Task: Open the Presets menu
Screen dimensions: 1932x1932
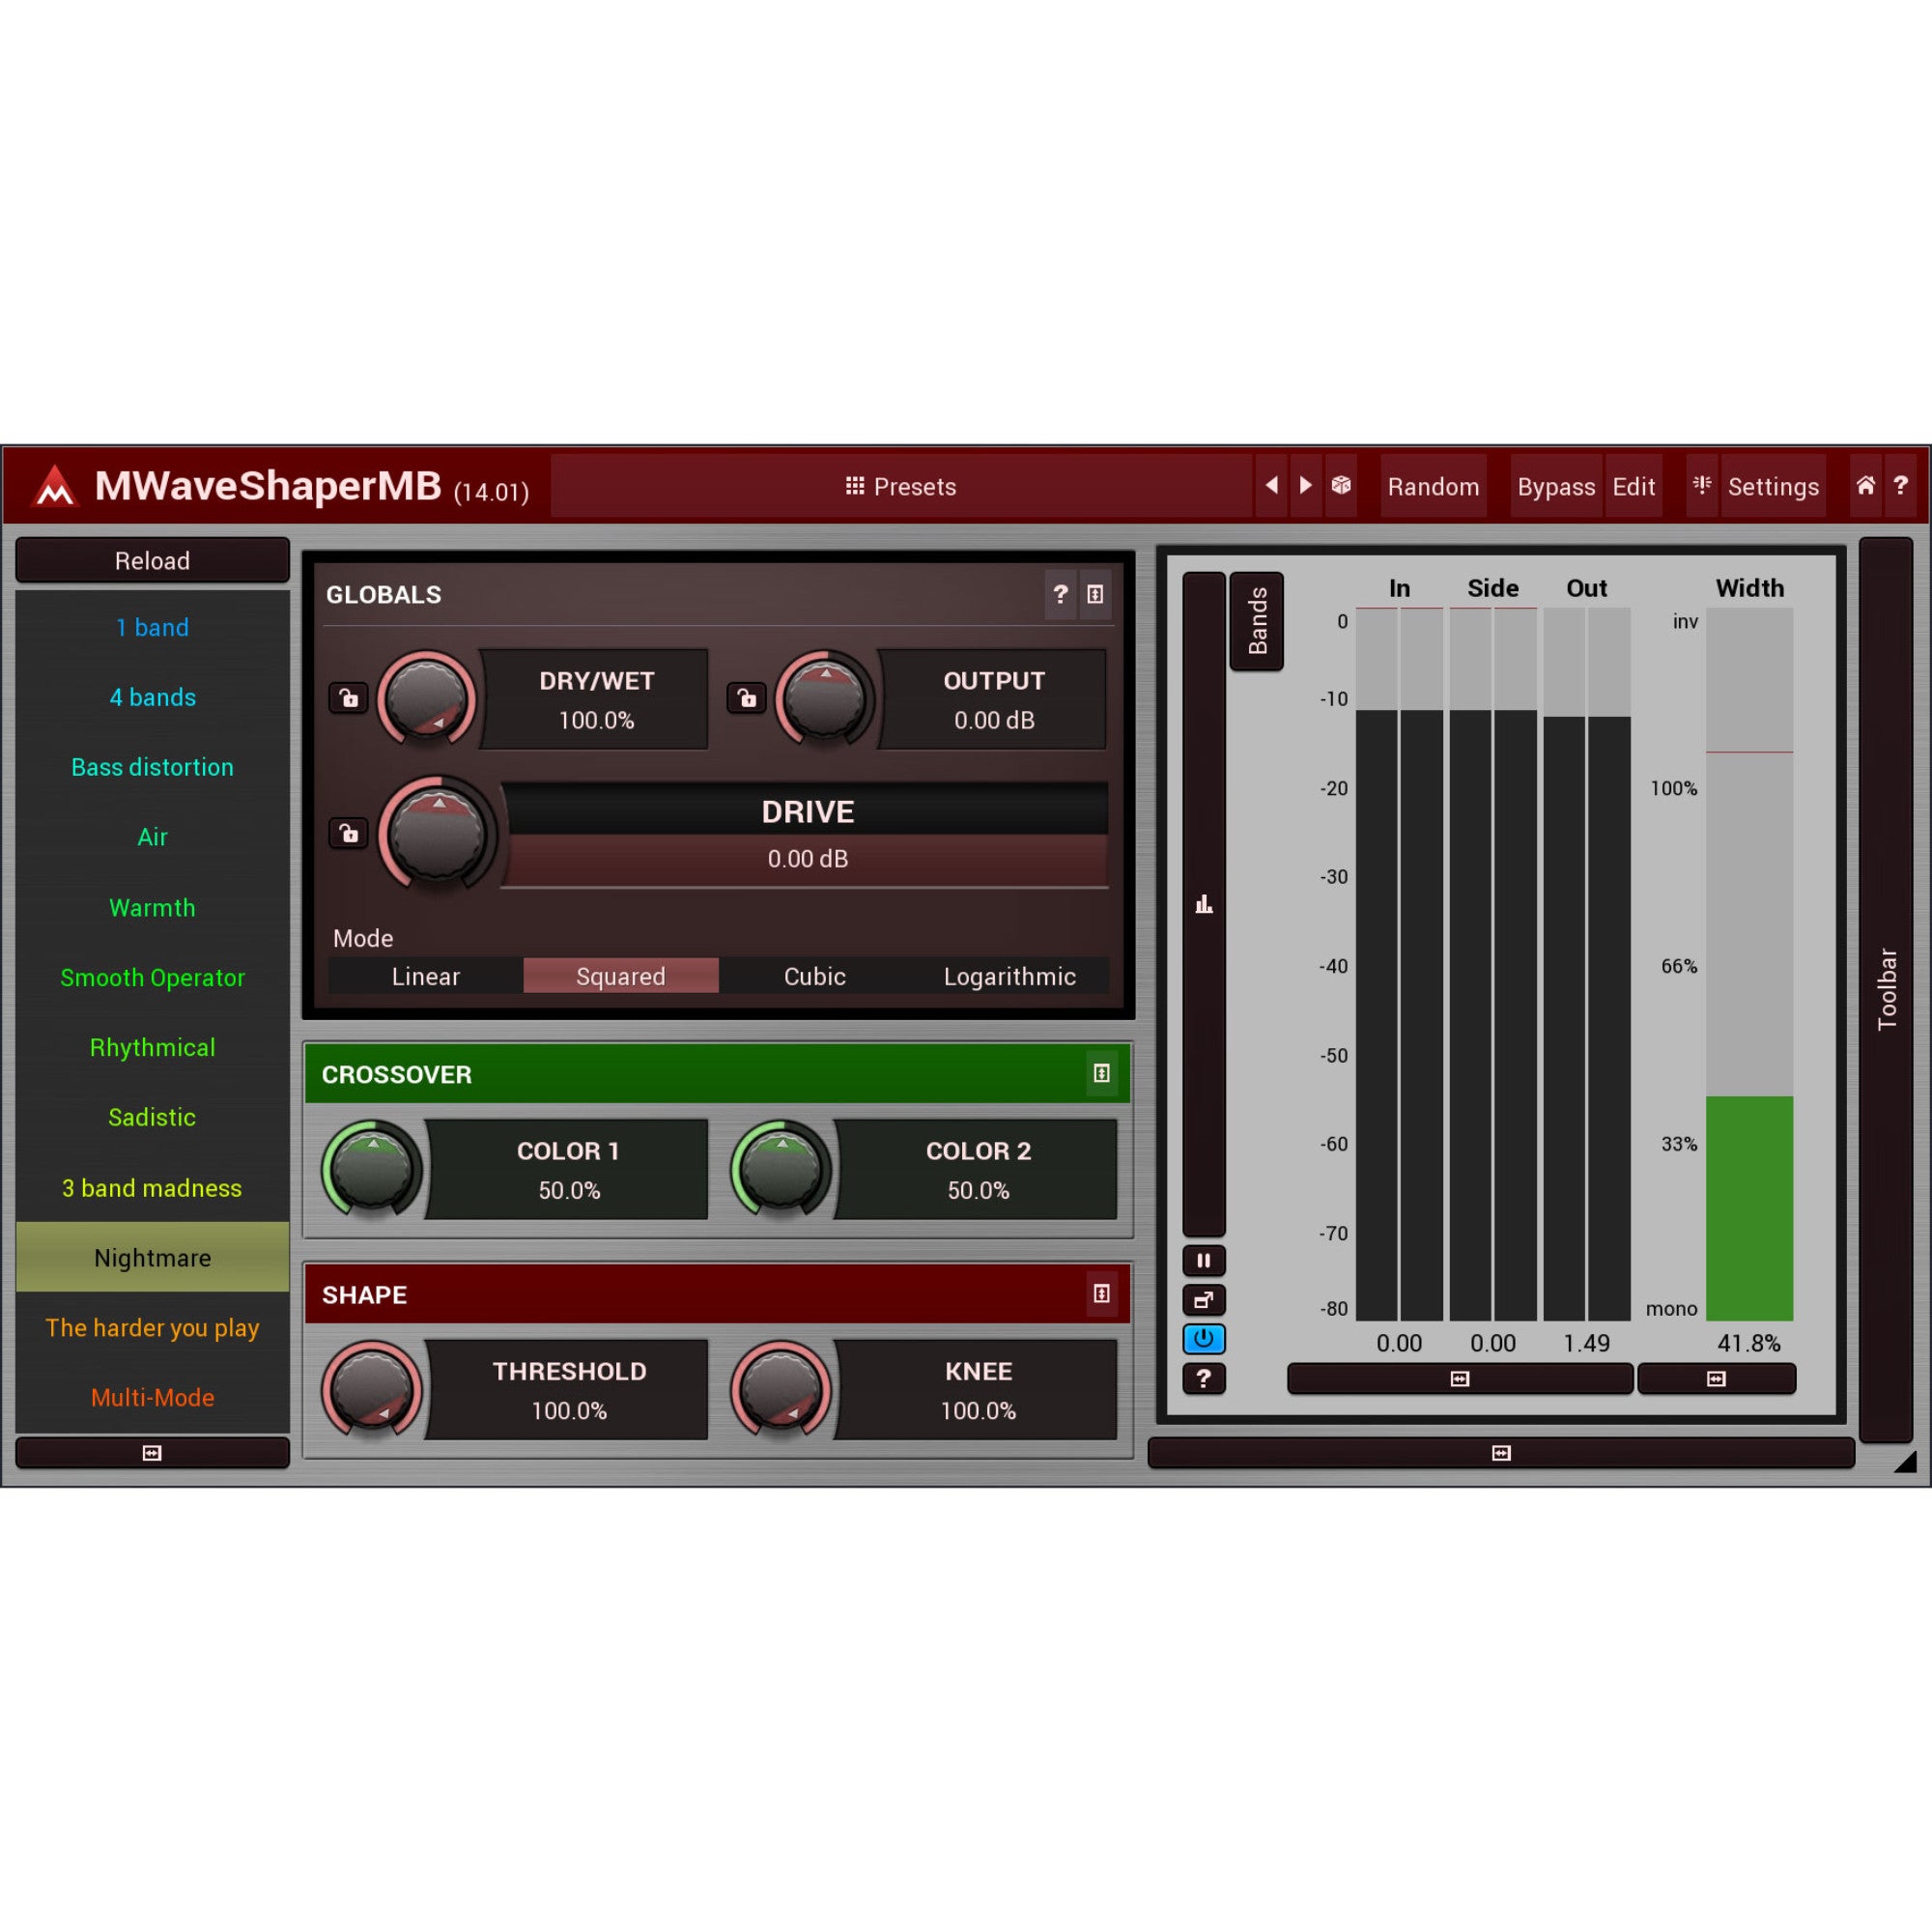Action: click(901, 486)
